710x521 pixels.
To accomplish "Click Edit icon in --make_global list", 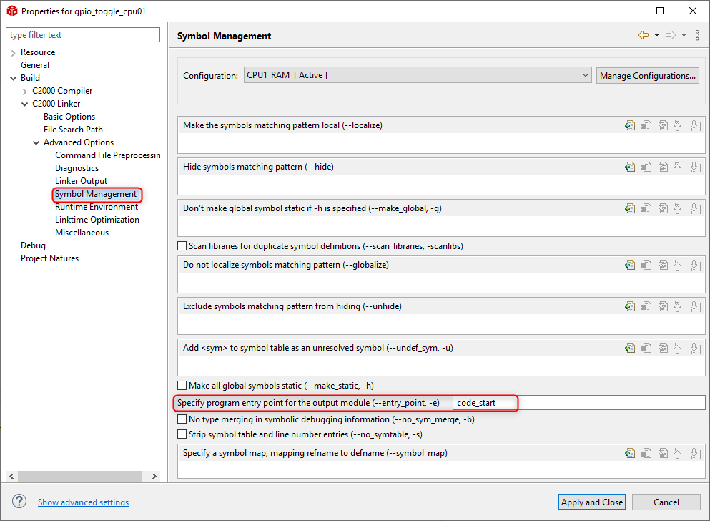I will click(x=664, y=208).
